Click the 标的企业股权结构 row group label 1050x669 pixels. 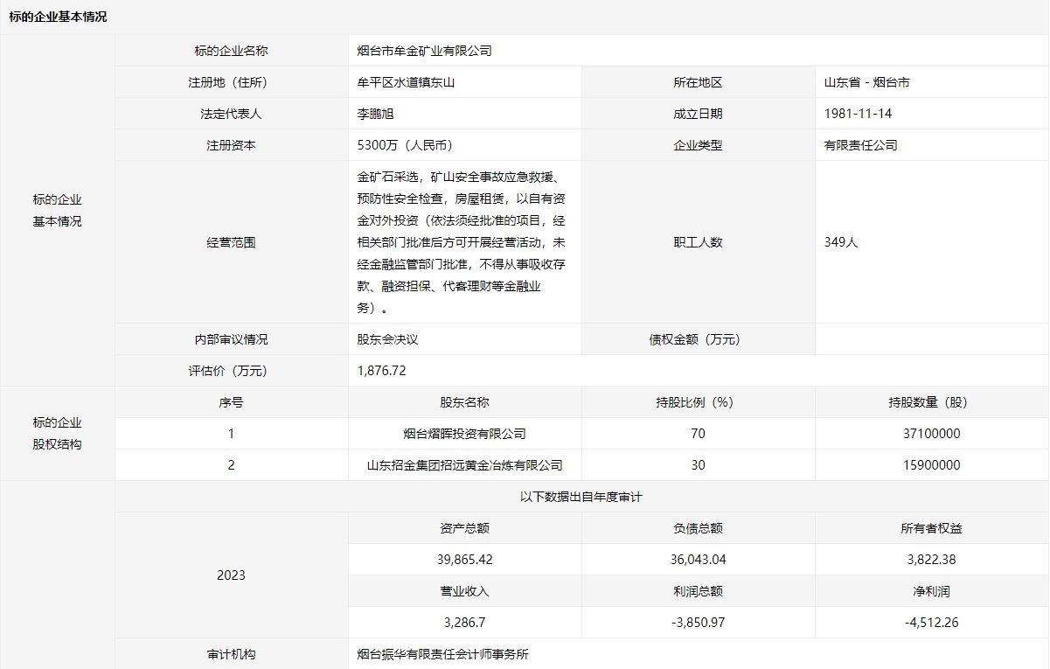click(58, 433)
